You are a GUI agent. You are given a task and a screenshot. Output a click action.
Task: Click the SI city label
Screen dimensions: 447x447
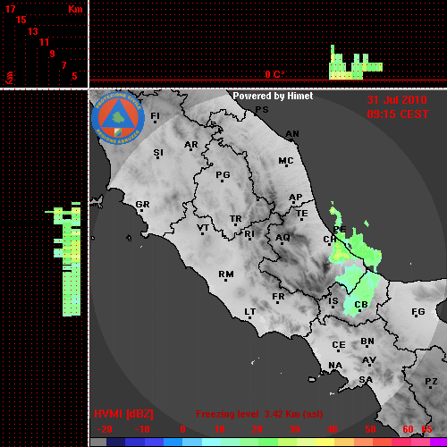pyautogui.click(x=158, y=153)
